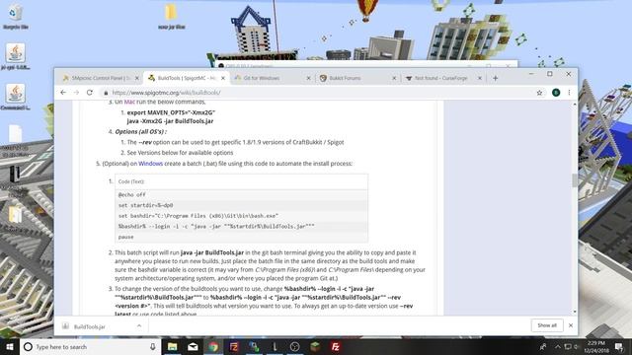Viewport: 632px width, 355px height.
Task: Close the Git for Windows tab
Action: 309,78
